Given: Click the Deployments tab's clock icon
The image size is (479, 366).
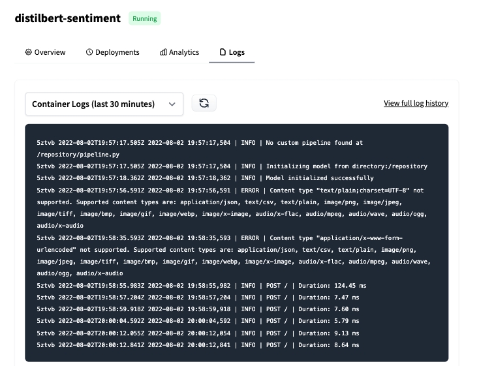Looking at the screenshot, I should (89, 52).
